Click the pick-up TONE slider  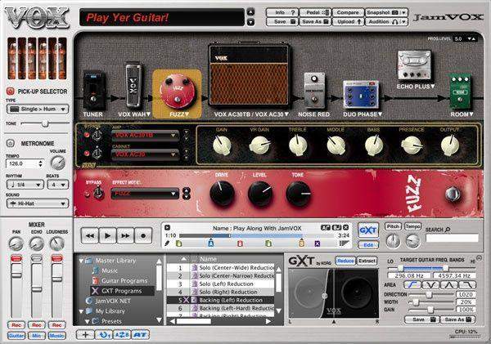[45, 123]
